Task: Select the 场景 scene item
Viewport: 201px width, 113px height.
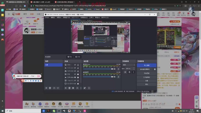Action: [x=54, y=65]
